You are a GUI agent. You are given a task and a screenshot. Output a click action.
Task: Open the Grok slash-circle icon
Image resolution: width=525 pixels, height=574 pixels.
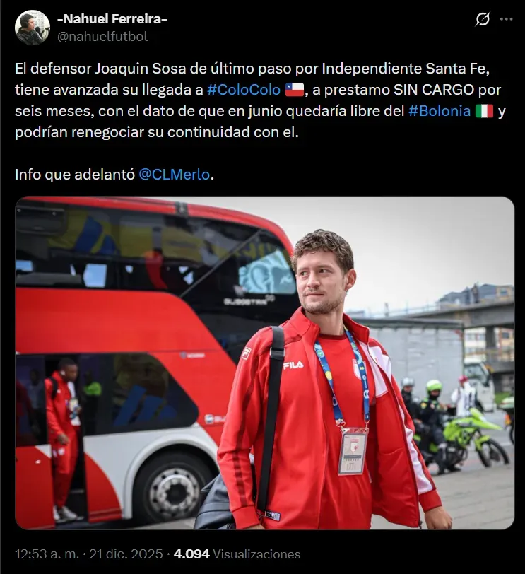483,18
